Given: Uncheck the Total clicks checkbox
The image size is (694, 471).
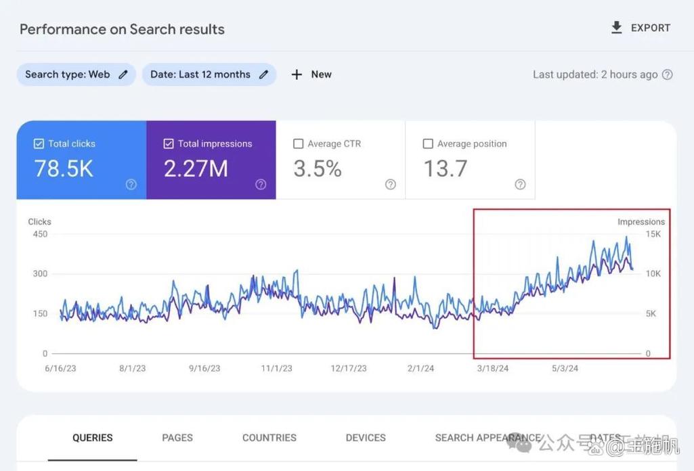Looking at the screenshot, I should pos(39,143).
